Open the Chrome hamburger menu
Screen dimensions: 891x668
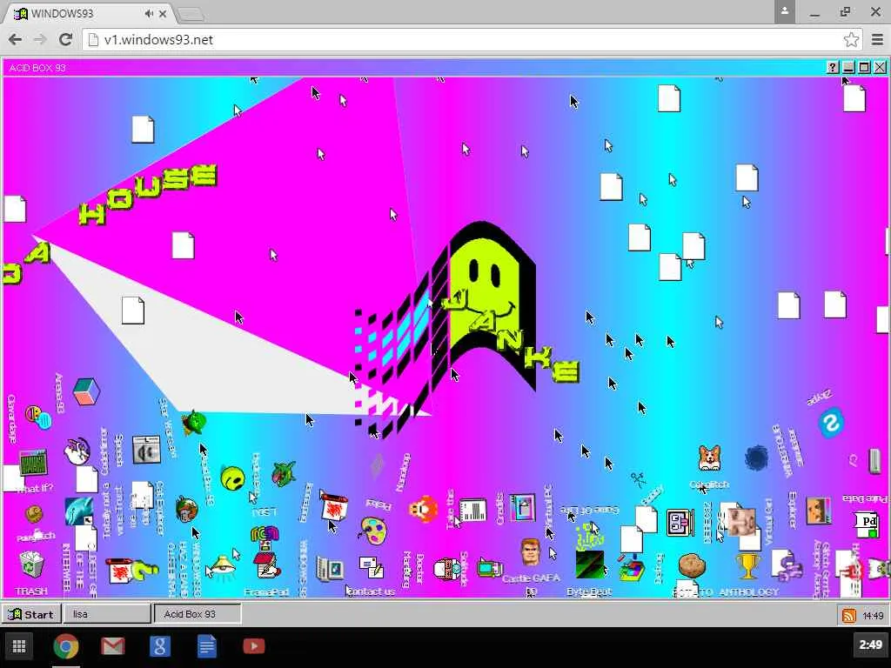(877, 40)
